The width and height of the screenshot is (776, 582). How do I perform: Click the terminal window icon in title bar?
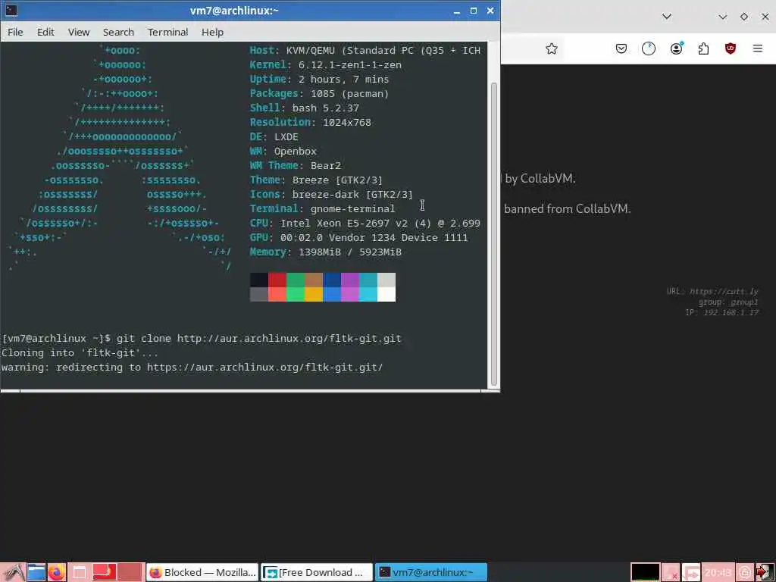[x=11, y=10]
